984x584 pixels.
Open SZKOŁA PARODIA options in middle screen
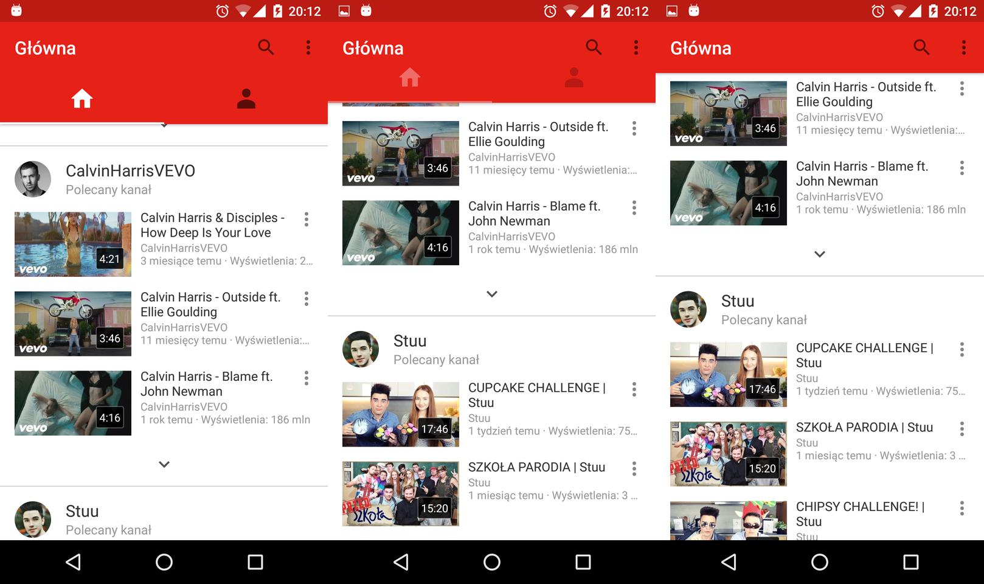pyautogui.click(x=634, y=468)
